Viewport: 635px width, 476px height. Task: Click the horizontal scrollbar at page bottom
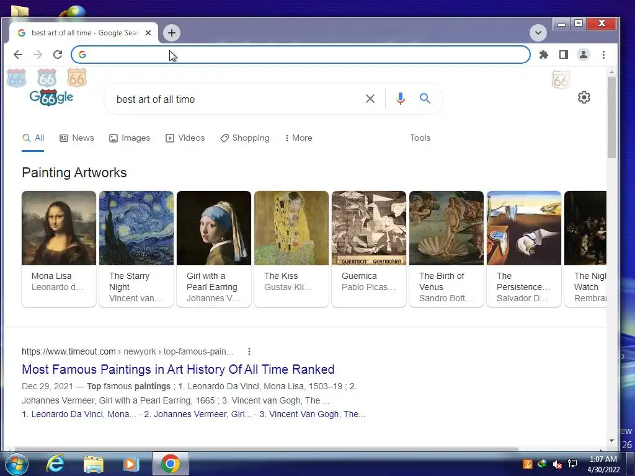(267, 449)
